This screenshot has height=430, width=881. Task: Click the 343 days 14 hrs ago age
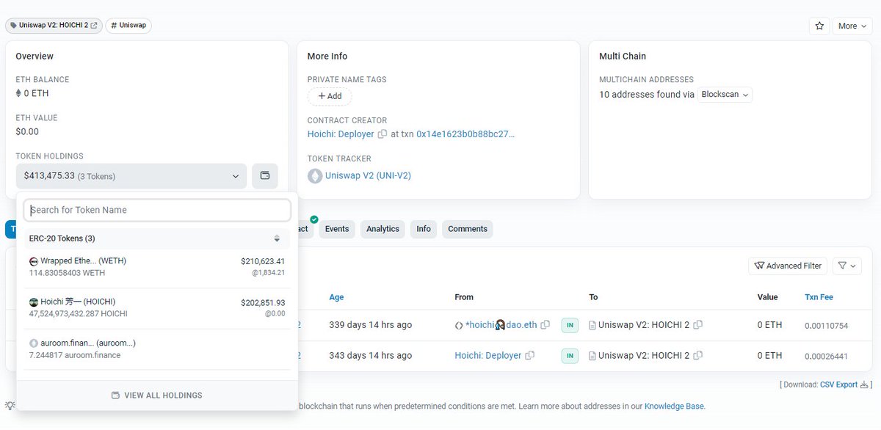370,356
